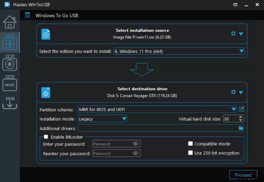Expand the Partition scheme dropdown

(x=234, y=109)
